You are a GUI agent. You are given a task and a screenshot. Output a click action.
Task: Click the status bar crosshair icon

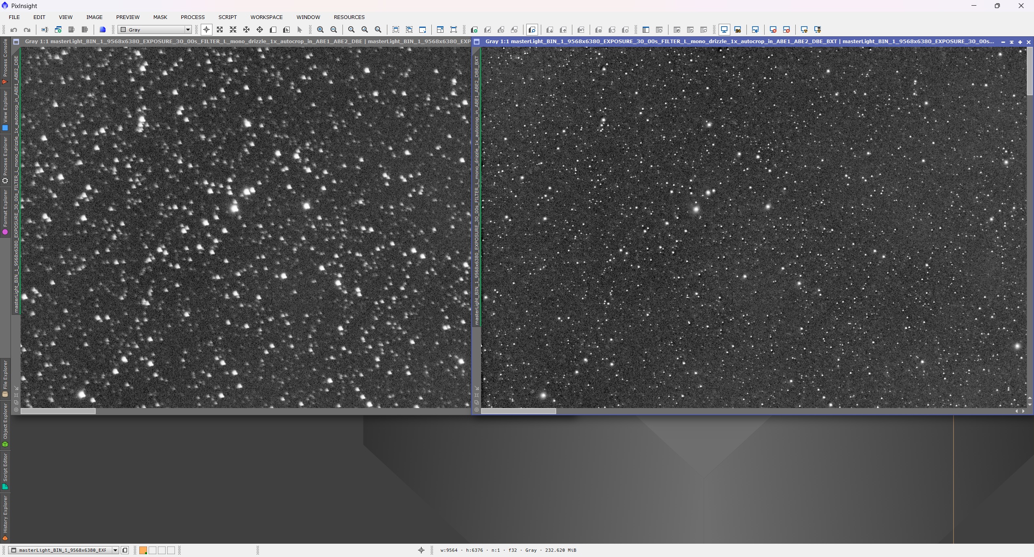(421, 550)
